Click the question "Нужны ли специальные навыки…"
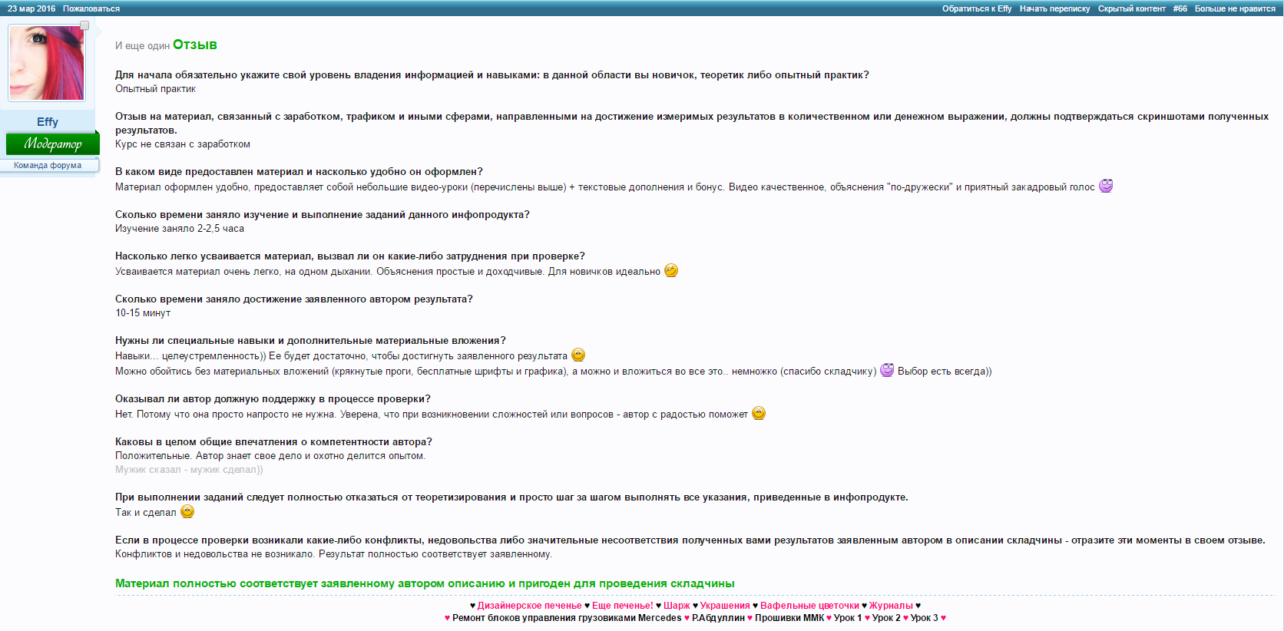This screenshot has width=1284, height=631. pyautogui.click(x=310, y=341)
